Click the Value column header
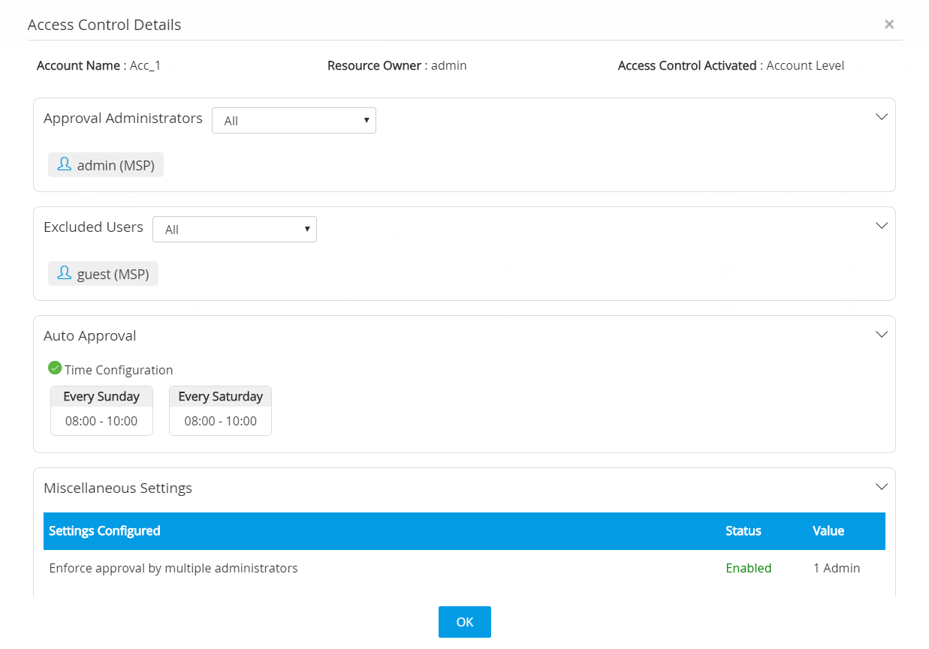This screenshot has height=649, width=929. point(828,531)
